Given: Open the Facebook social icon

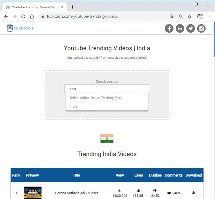Looking at the screenshot, I should pyautogui.click(x=169, y=28).
